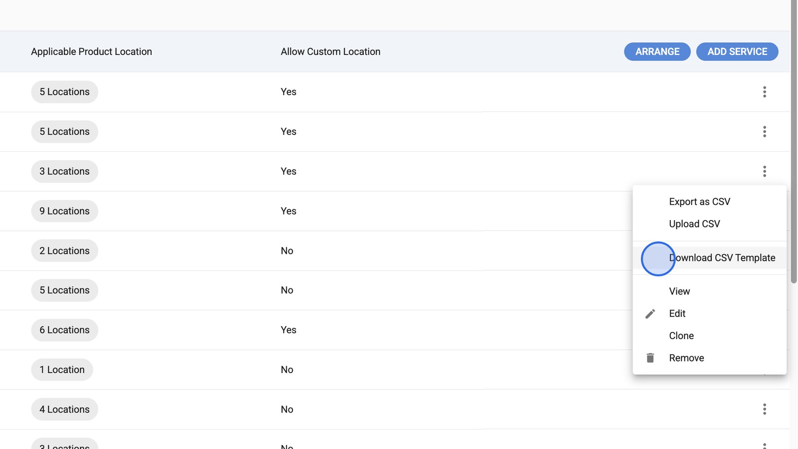Viewport: 798px width, 449px height.
Task: Open the 9 Locations chip
Action: tap(64, 211)
